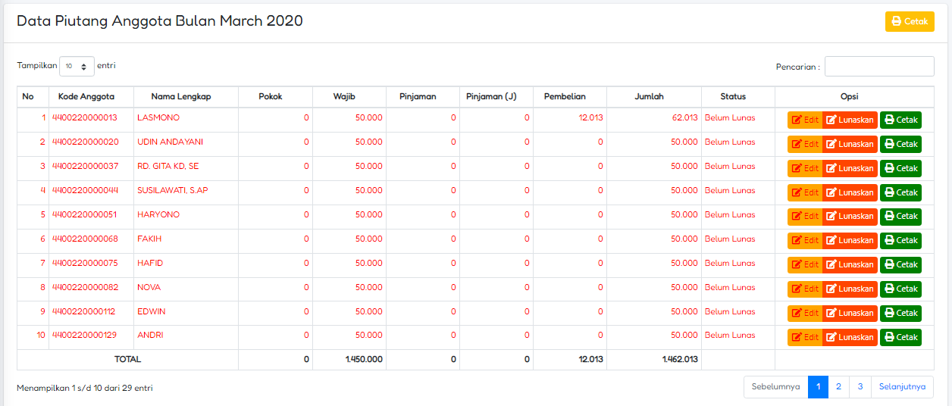The width and height of the screenshot is (952, 406).
Task: Focus the Pencarian search field
Action: coord(879,67)
